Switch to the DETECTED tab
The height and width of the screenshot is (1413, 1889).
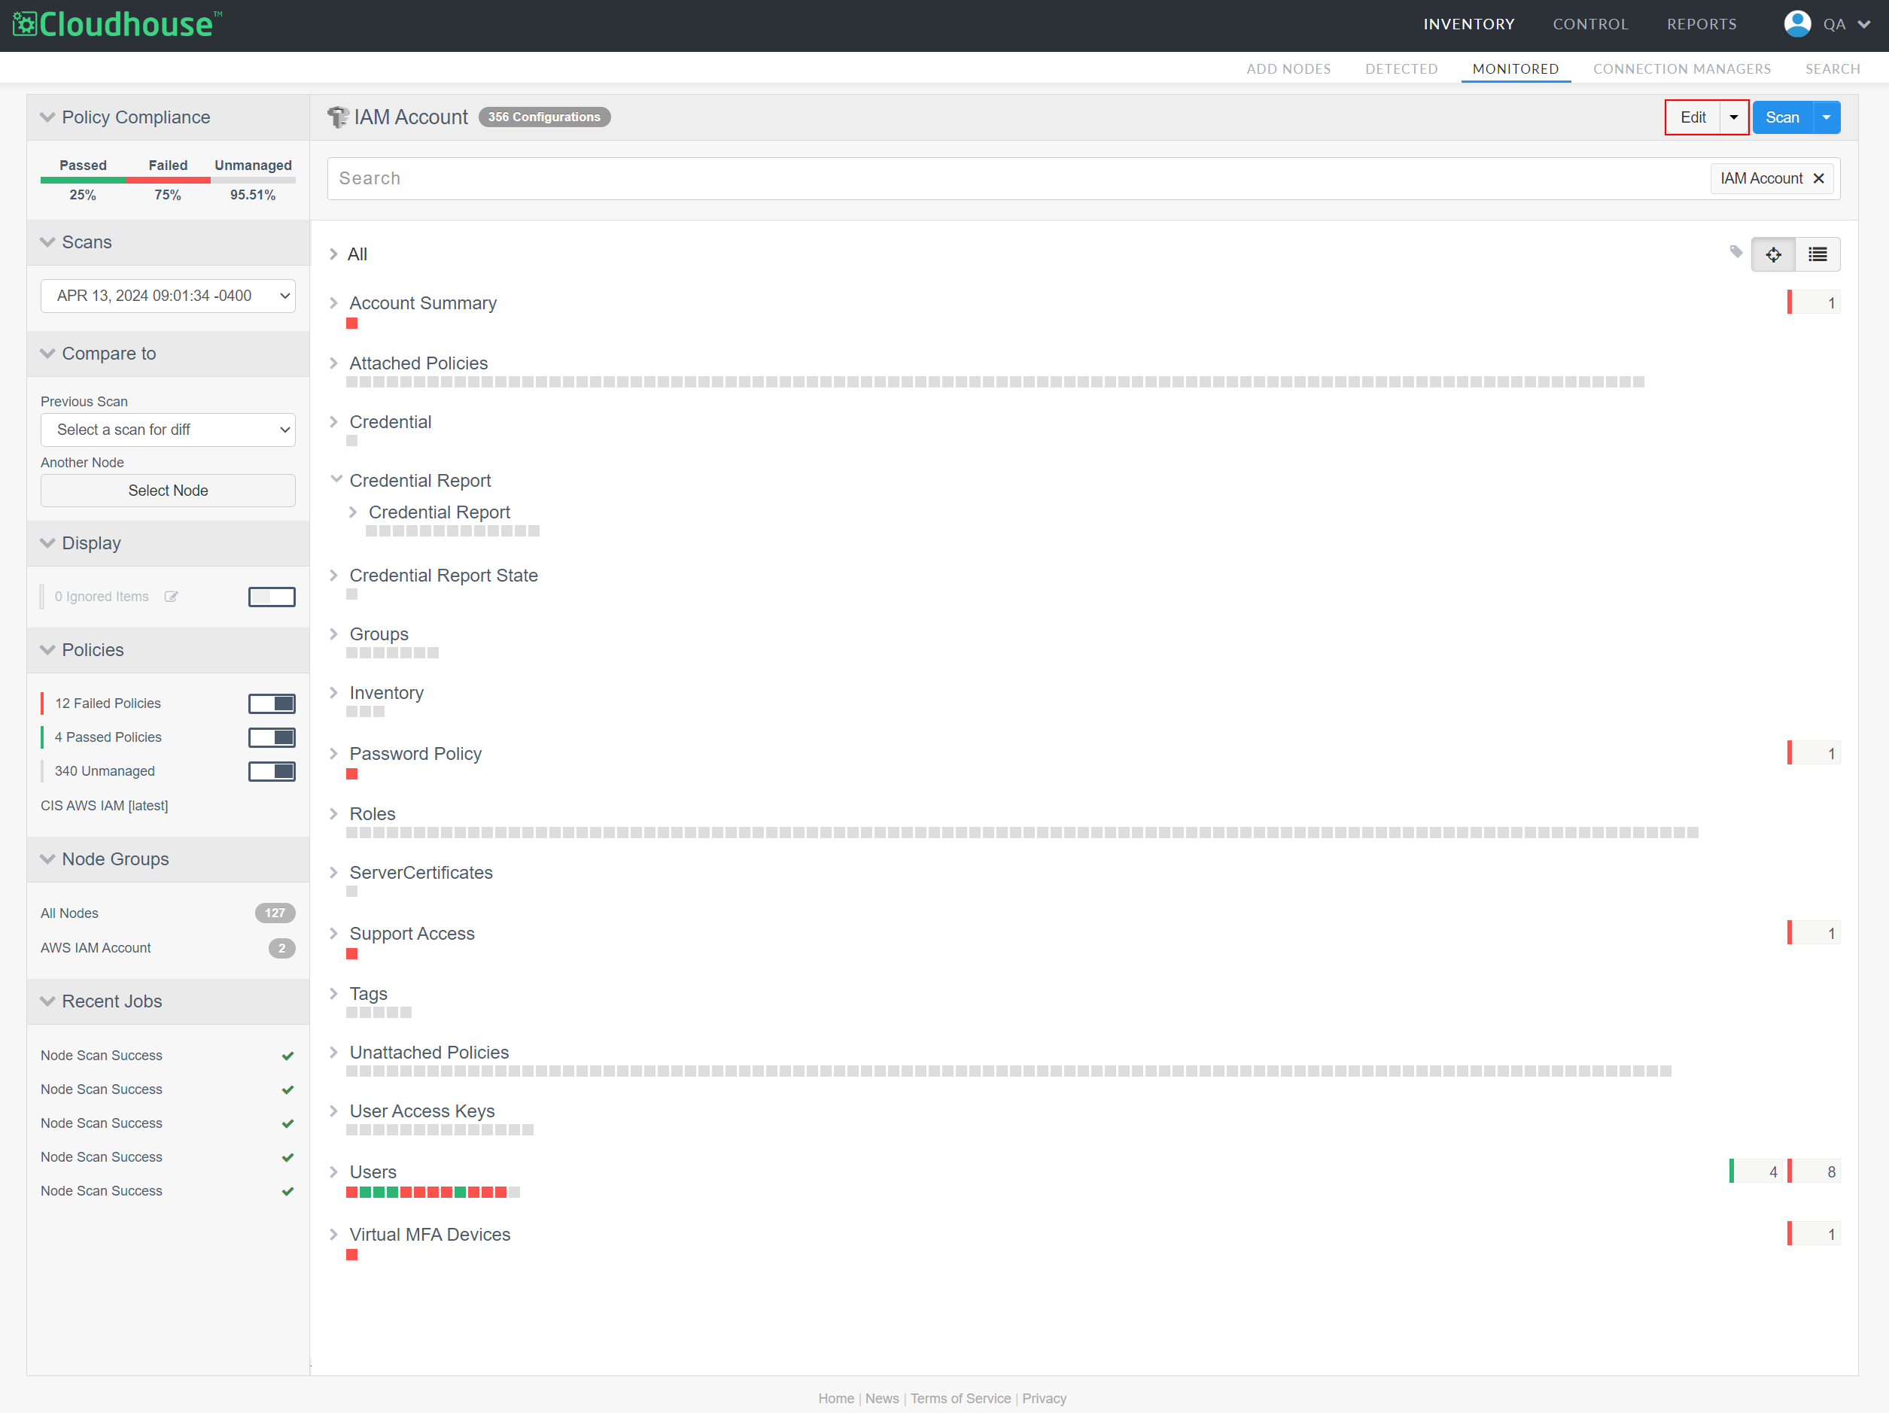1401,68
